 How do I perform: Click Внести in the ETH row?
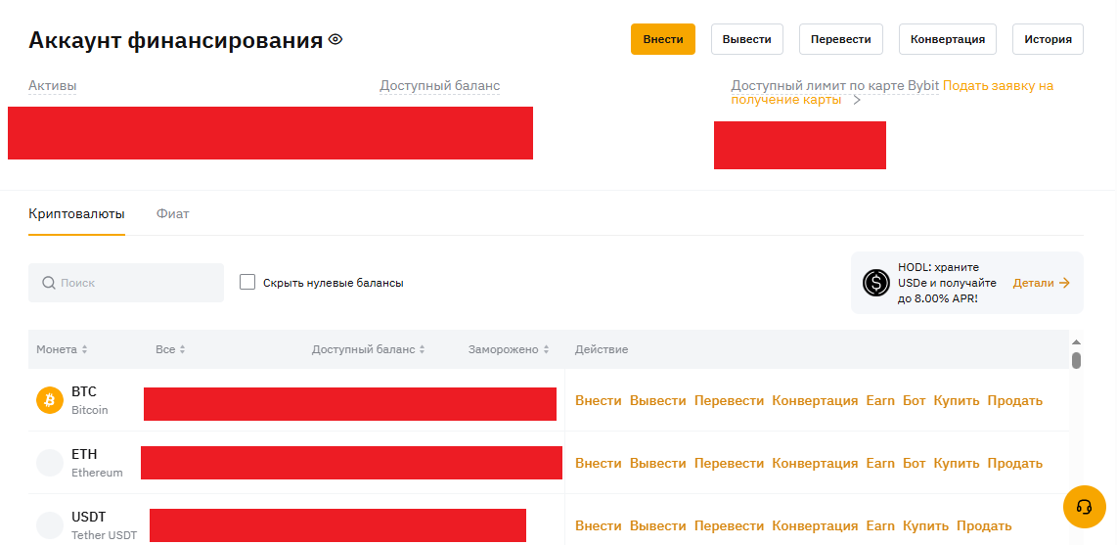click(599, 463)
